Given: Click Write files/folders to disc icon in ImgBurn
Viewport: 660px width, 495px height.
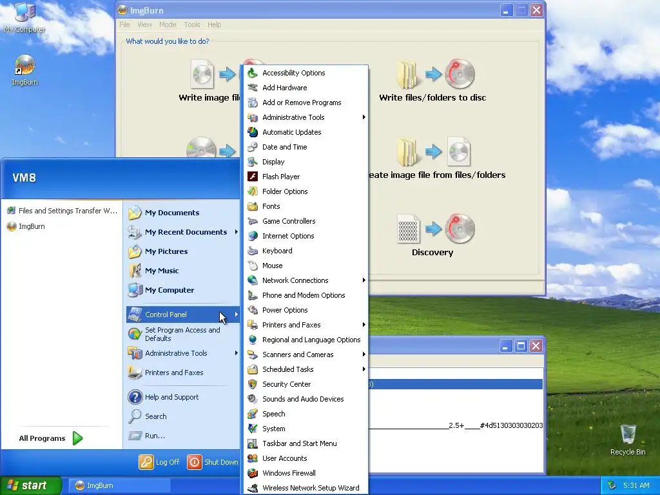Looking at the screenshot, I should click(436, 74).
